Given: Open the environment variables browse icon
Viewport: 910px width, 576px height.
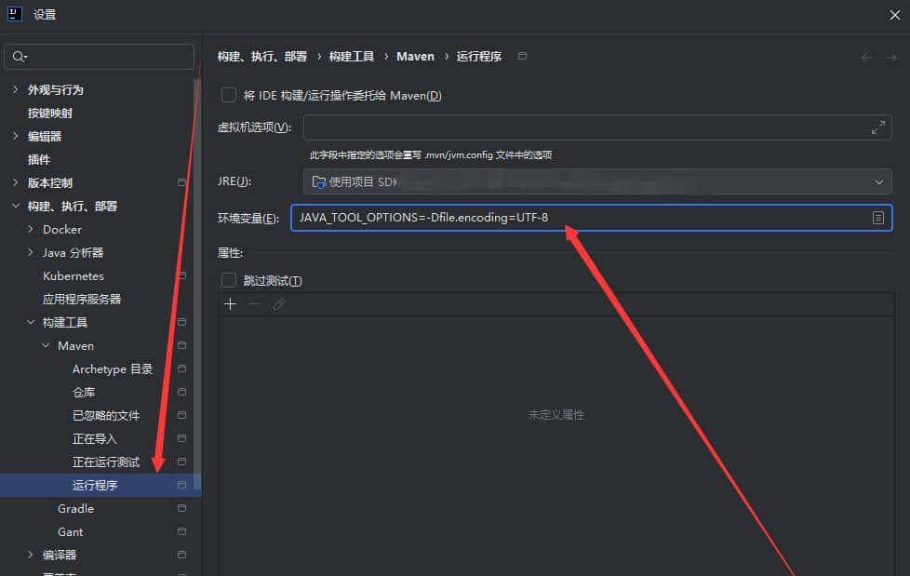Looking at the screenshot, I should pos(877,217).
